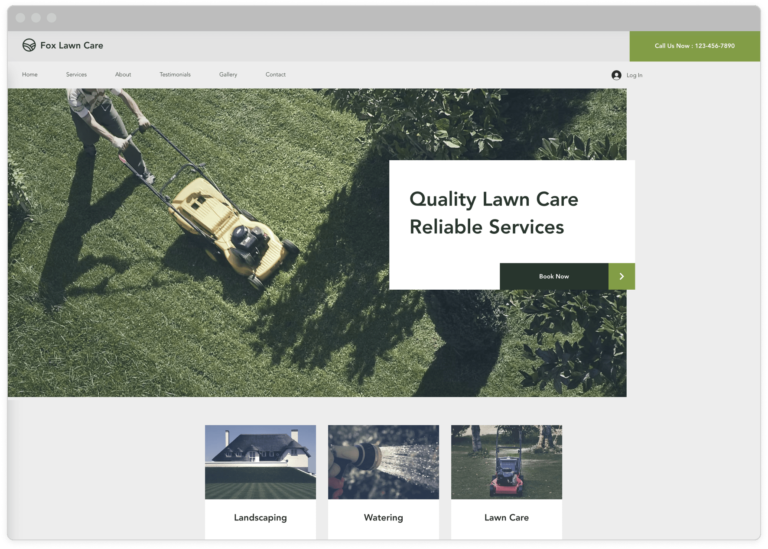Click the arrow icon on the Book Now button
This screenshot has width=768, height=549.
622,276
